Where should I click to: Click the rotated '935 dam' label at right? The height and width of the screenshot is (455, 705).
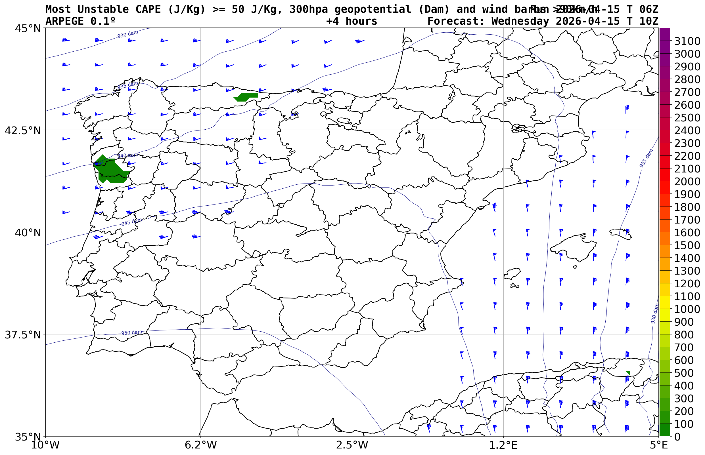tap(646, 158)
